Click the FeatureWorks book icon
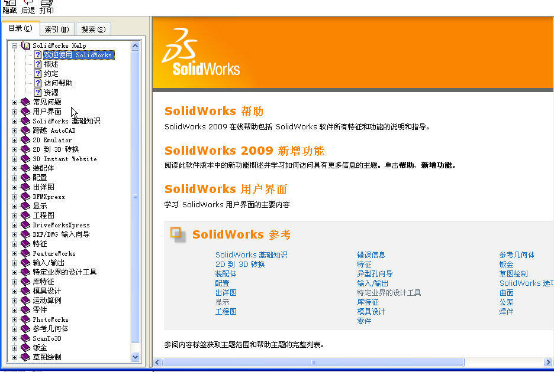 [25, 253]
